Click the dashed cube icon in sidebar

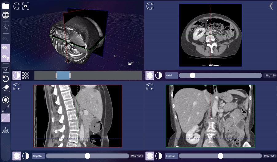pyautogui.click(x=6, y=27)
